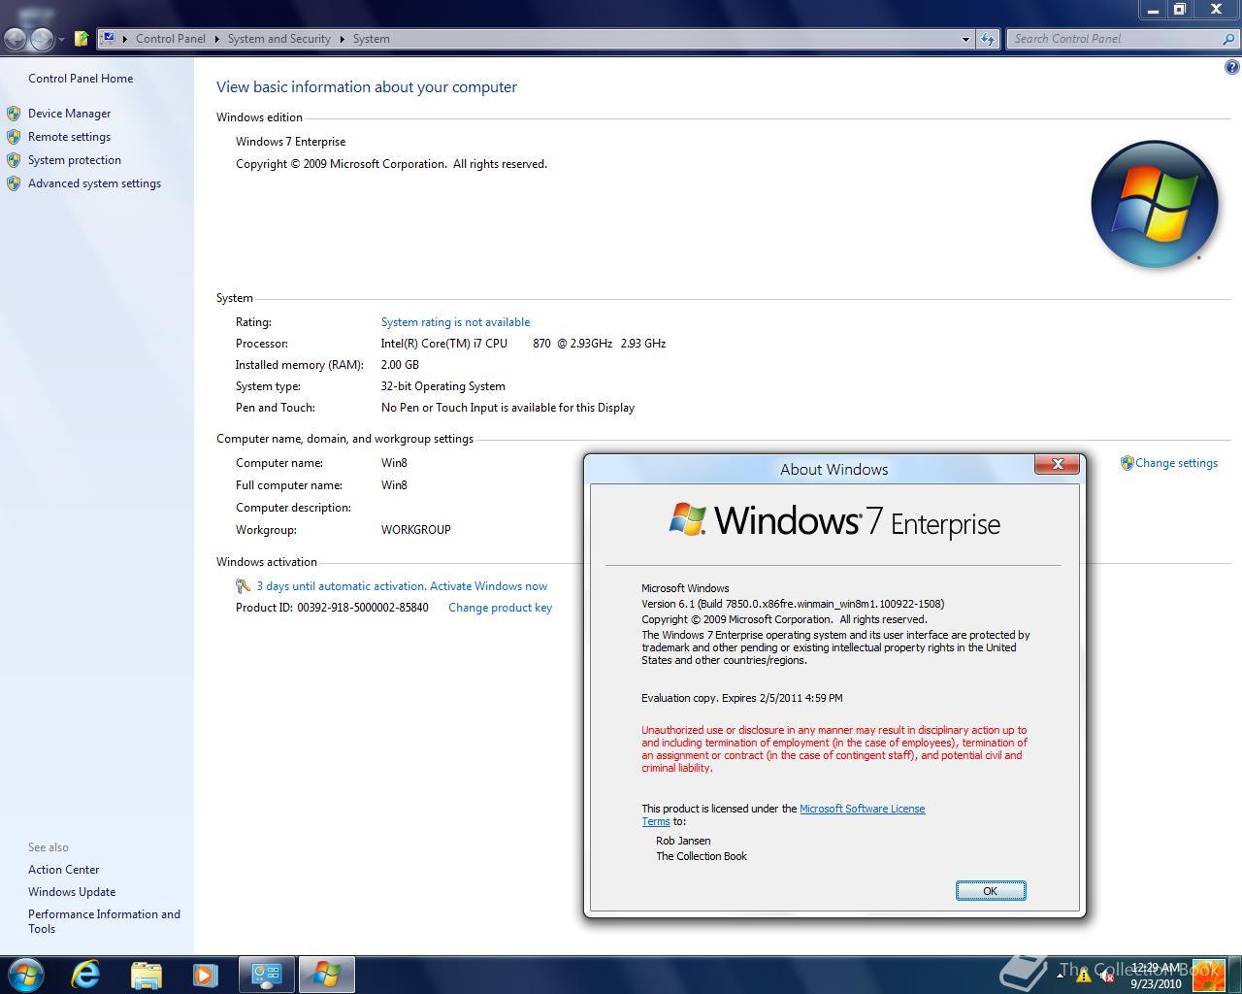Open the Device Manager link
1242x994 pixels.
coord(69,114)
